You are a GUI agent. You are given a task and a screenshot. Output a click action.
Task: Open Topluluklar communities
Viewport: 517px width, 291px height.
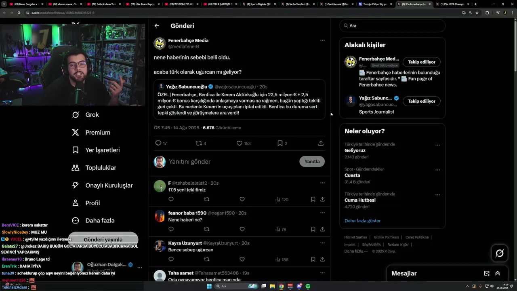(x=94, y=168)
